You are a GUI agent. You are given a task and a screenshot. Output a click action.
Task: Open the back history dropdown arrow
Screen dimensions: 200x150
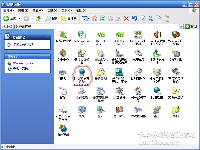tap(19, 19)
